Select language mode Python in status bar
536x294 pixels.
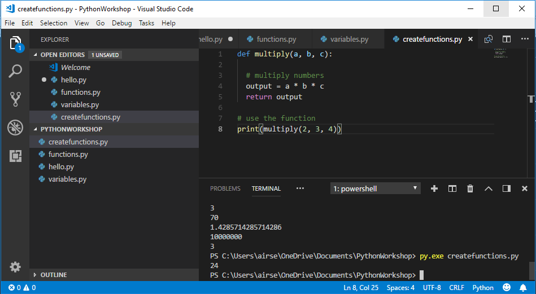(x=483, y=288)
